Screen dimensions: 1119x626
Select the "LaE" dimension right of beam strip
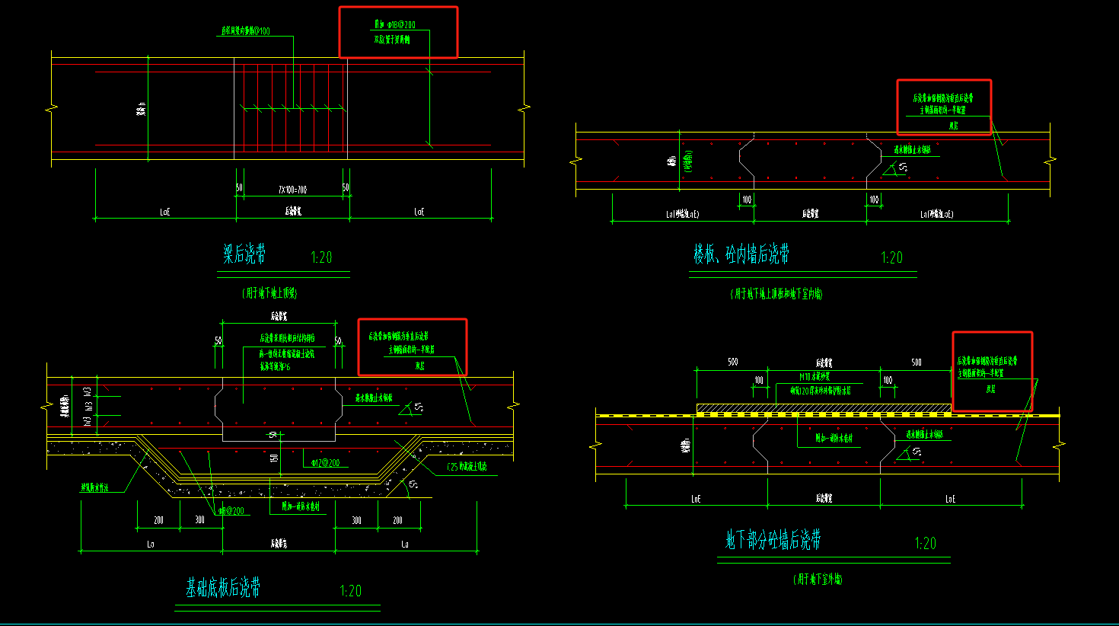point(419,212)
